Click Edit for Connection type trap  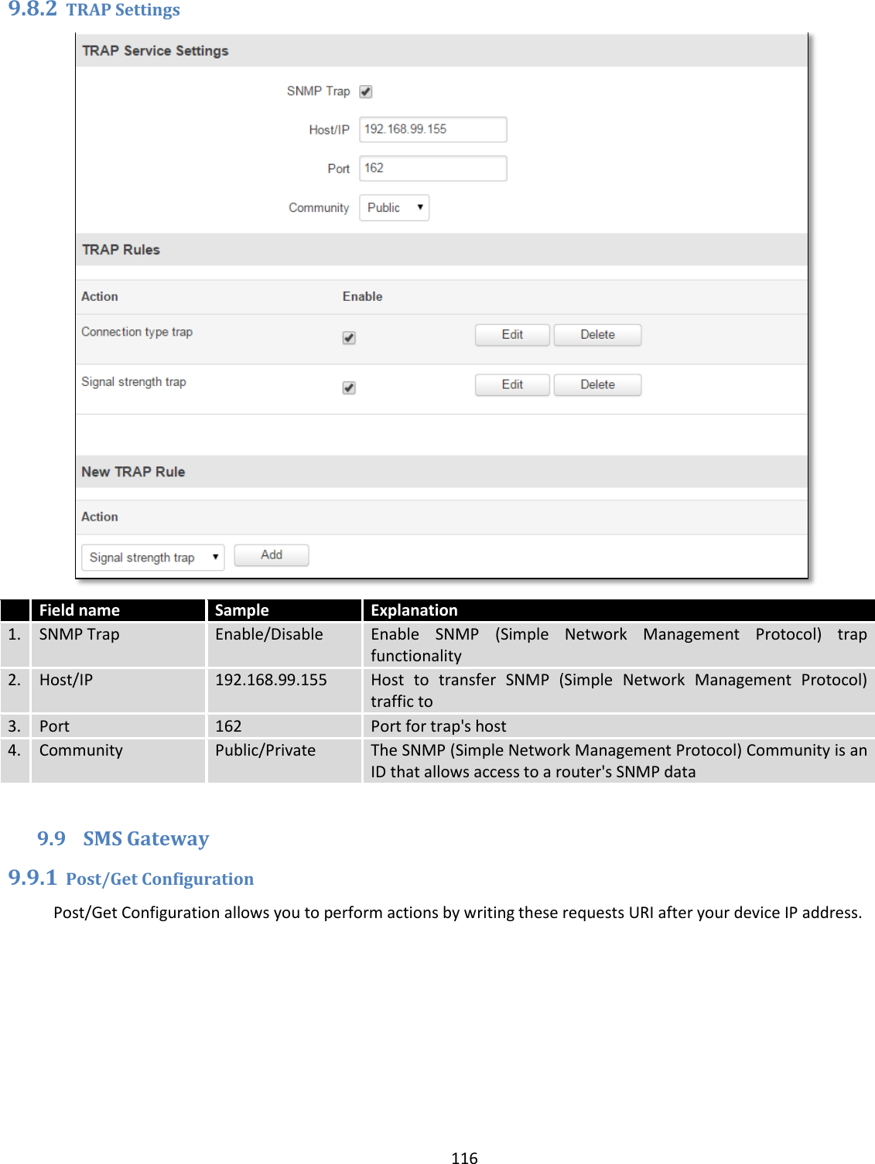[x=511, y=334]
